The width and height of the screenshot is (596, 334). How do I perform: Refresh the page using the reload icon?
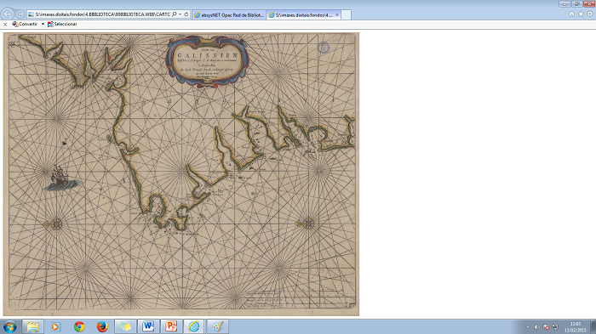(x=186, y=14)
